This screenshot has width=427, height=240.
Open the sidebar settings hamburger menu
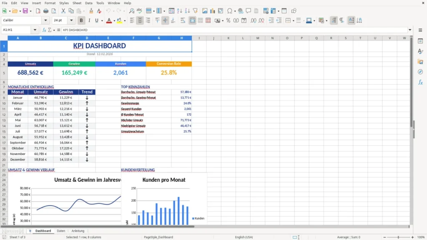pos(420,30)
